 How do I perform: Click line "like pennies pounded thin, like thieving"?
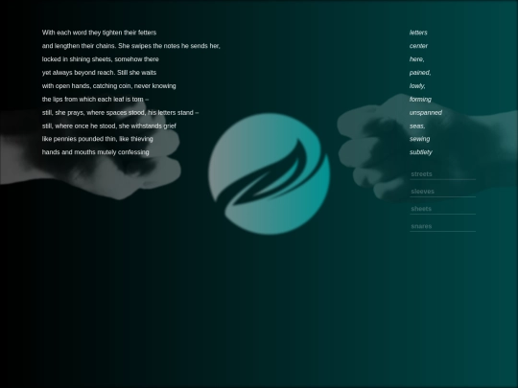[x=98, y=139]
